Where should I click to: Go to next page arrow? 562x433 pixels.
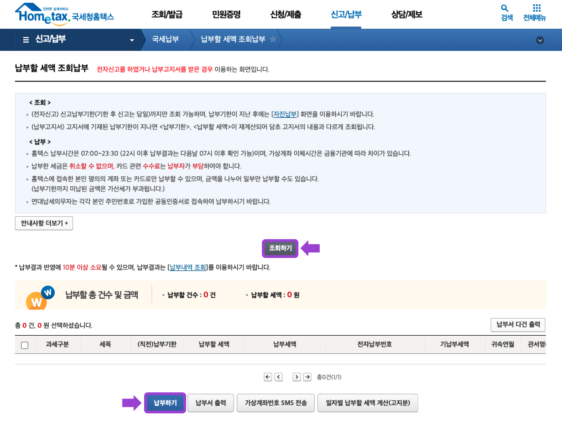tap(296, 377)
